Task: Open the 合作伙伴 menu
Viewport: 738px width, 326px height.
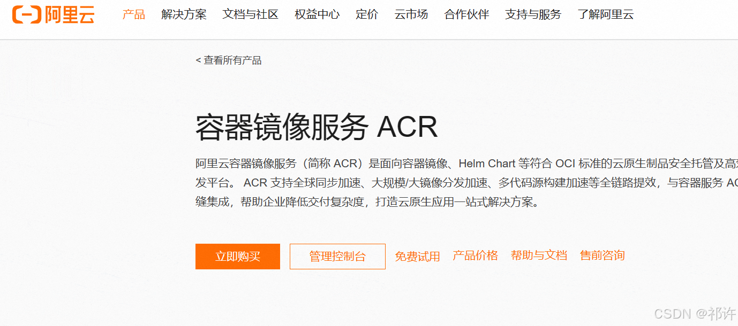Action: 467,15
